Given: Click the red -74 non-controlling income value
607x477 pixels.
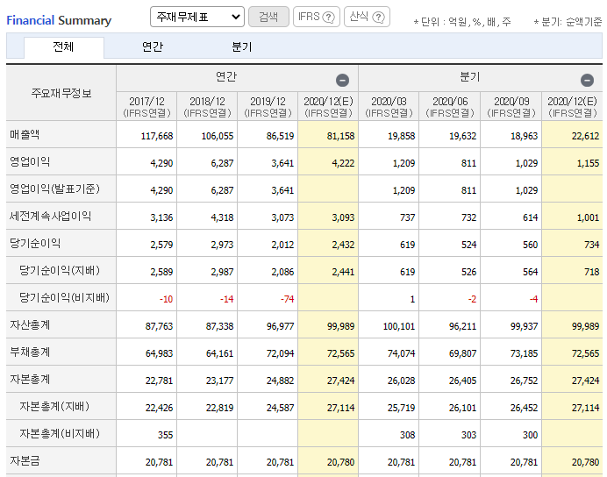Looking at the screenshot, I should (287, 299).
